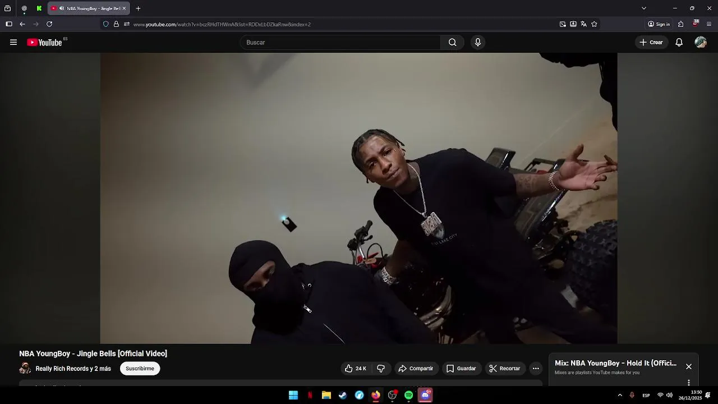Click the Mix: NBA YoungBoy playlist title

[615, 363]
